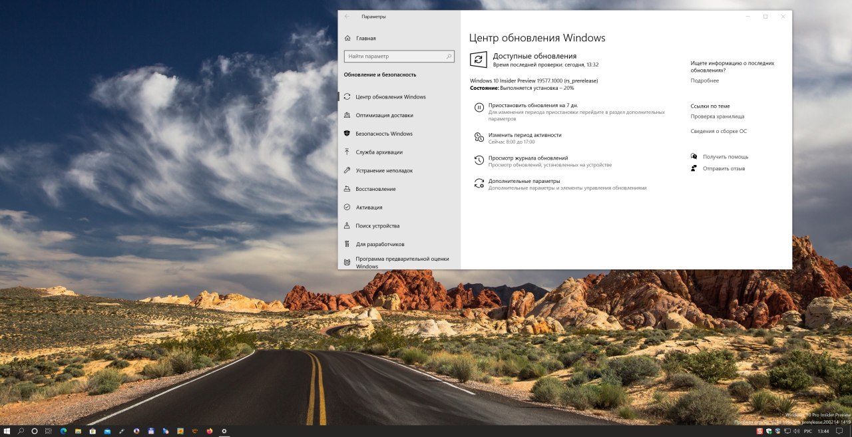This screenshot has width=852, height=437.
Task: Switch input language via РУС indicator
Action: [x=808, y=431]
